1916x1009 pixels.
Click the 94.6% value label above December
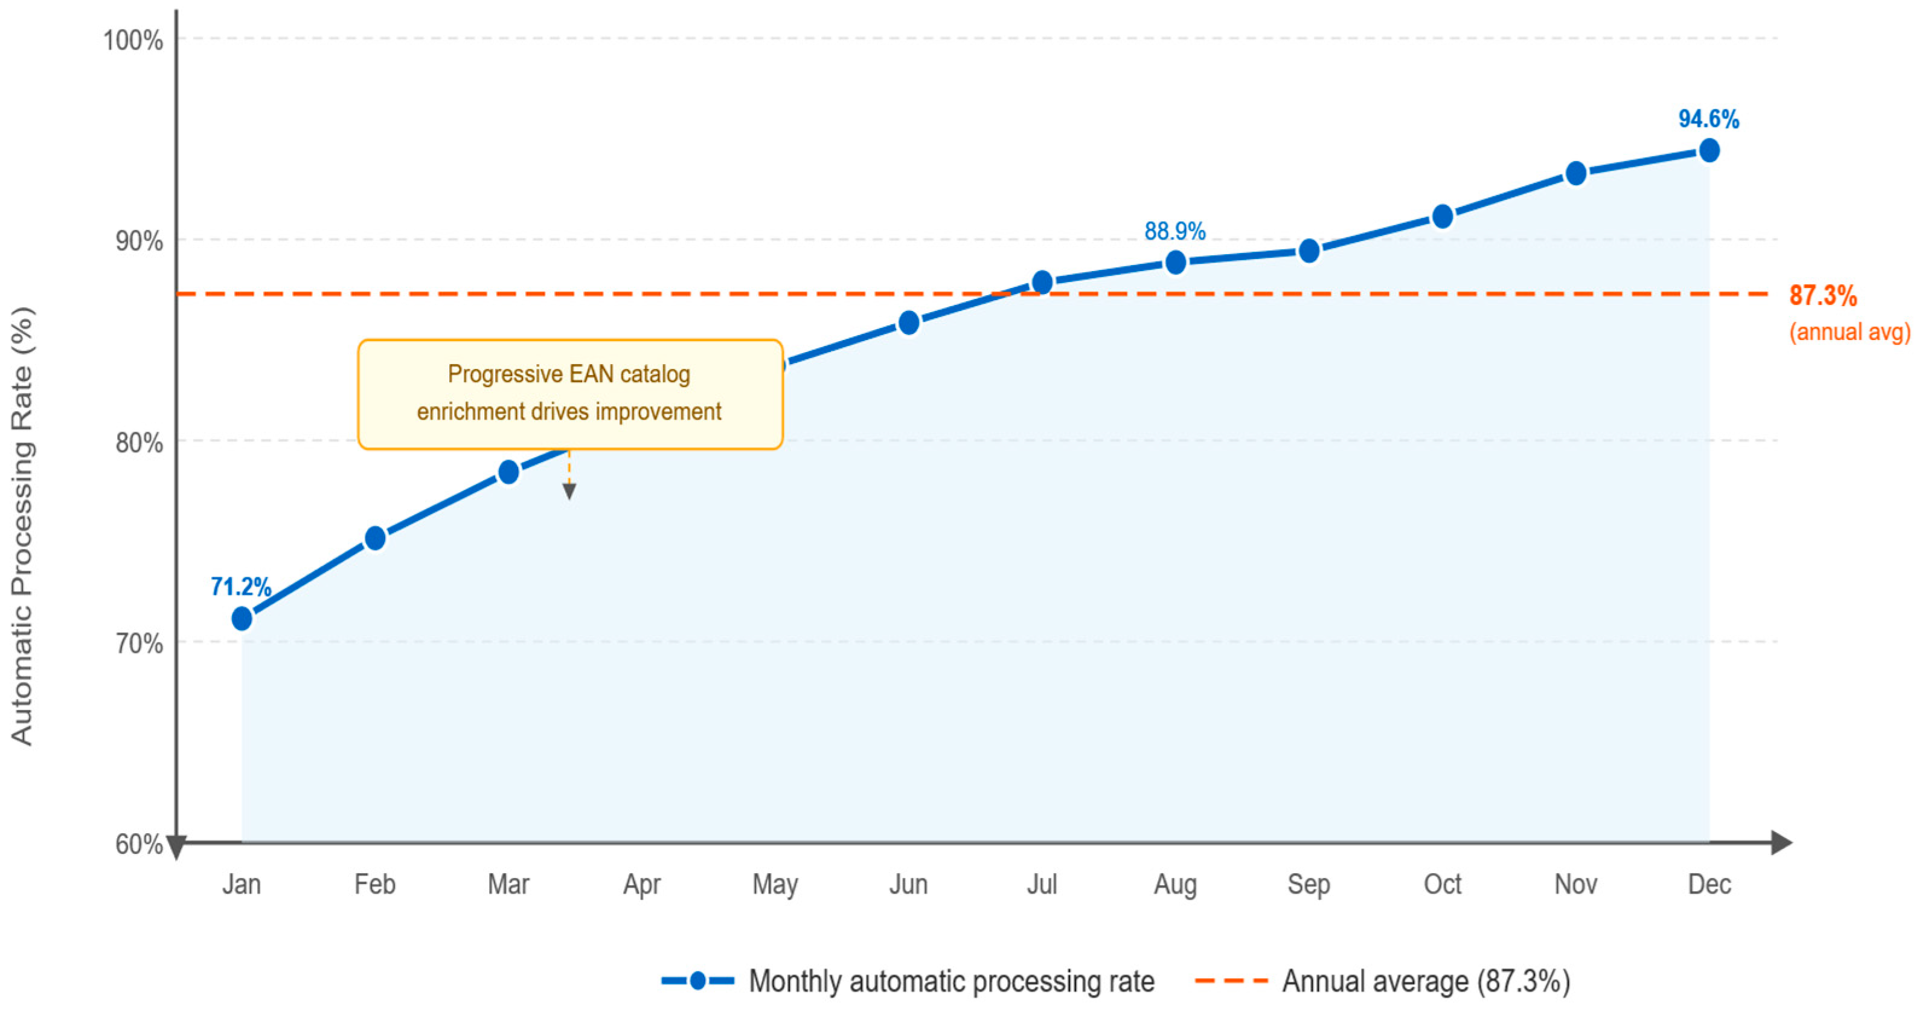pos(1708,119)
